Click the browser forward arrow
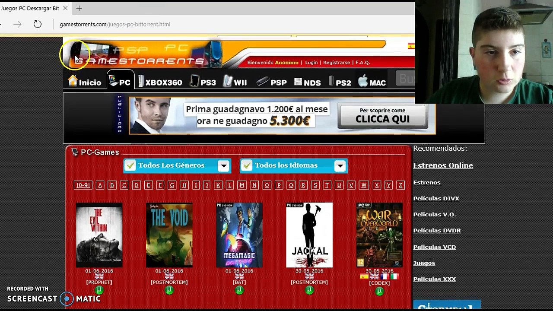 (x=17, y=24)
